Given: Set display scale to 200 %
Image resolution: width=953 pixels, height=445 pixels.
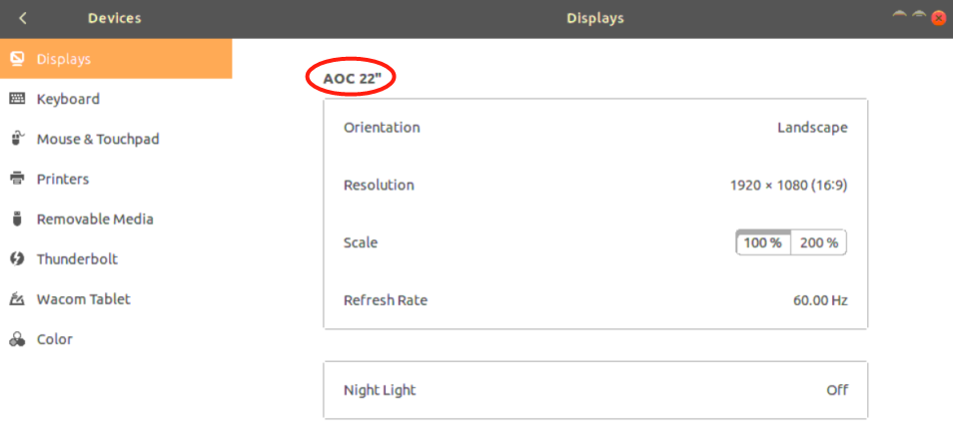Looking at the screenshot, I should (819, 242).
